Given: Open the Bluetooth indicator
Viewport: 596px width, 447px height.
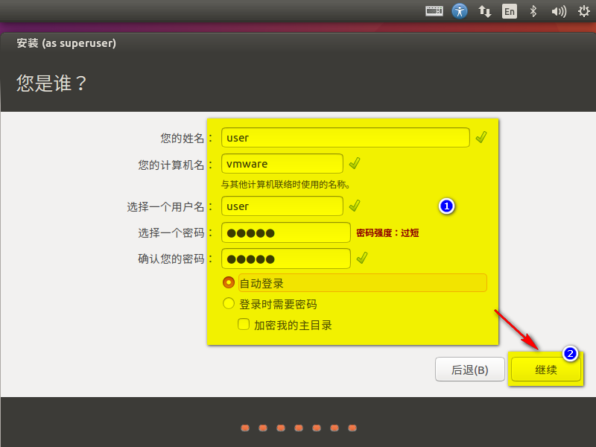Looking at the screenshot, I should pos(533,11).
